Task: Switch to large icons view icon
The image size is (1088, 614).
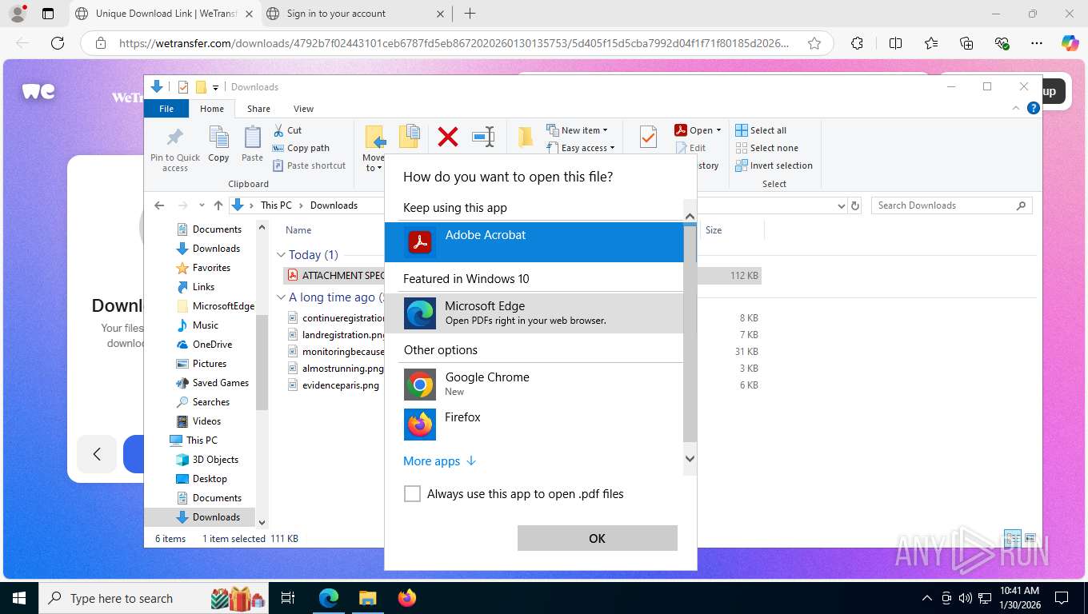Action: (1030, 538)
